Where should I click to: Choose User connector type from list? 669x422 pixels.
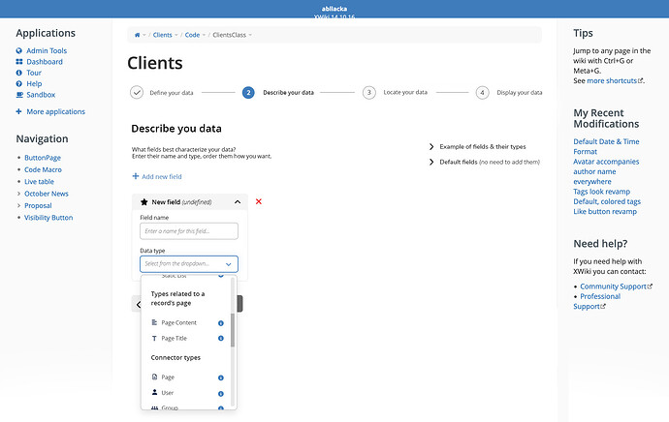pyautogui.click(x=167, y=393)
